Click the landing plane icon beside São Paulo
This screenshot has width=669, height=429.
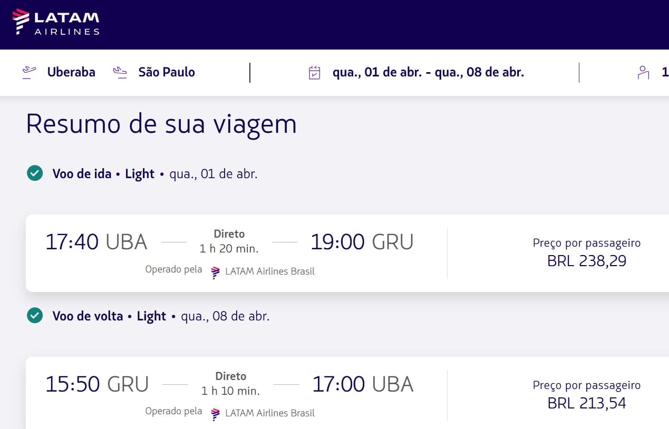tap(120, 72)
